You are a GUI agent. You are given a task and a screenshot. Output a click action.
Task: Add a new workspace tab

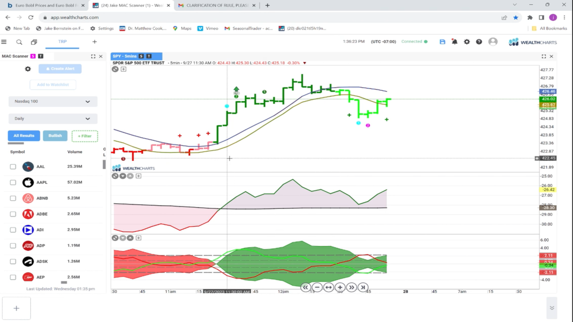pyautogui.click(x=95, y=42)
